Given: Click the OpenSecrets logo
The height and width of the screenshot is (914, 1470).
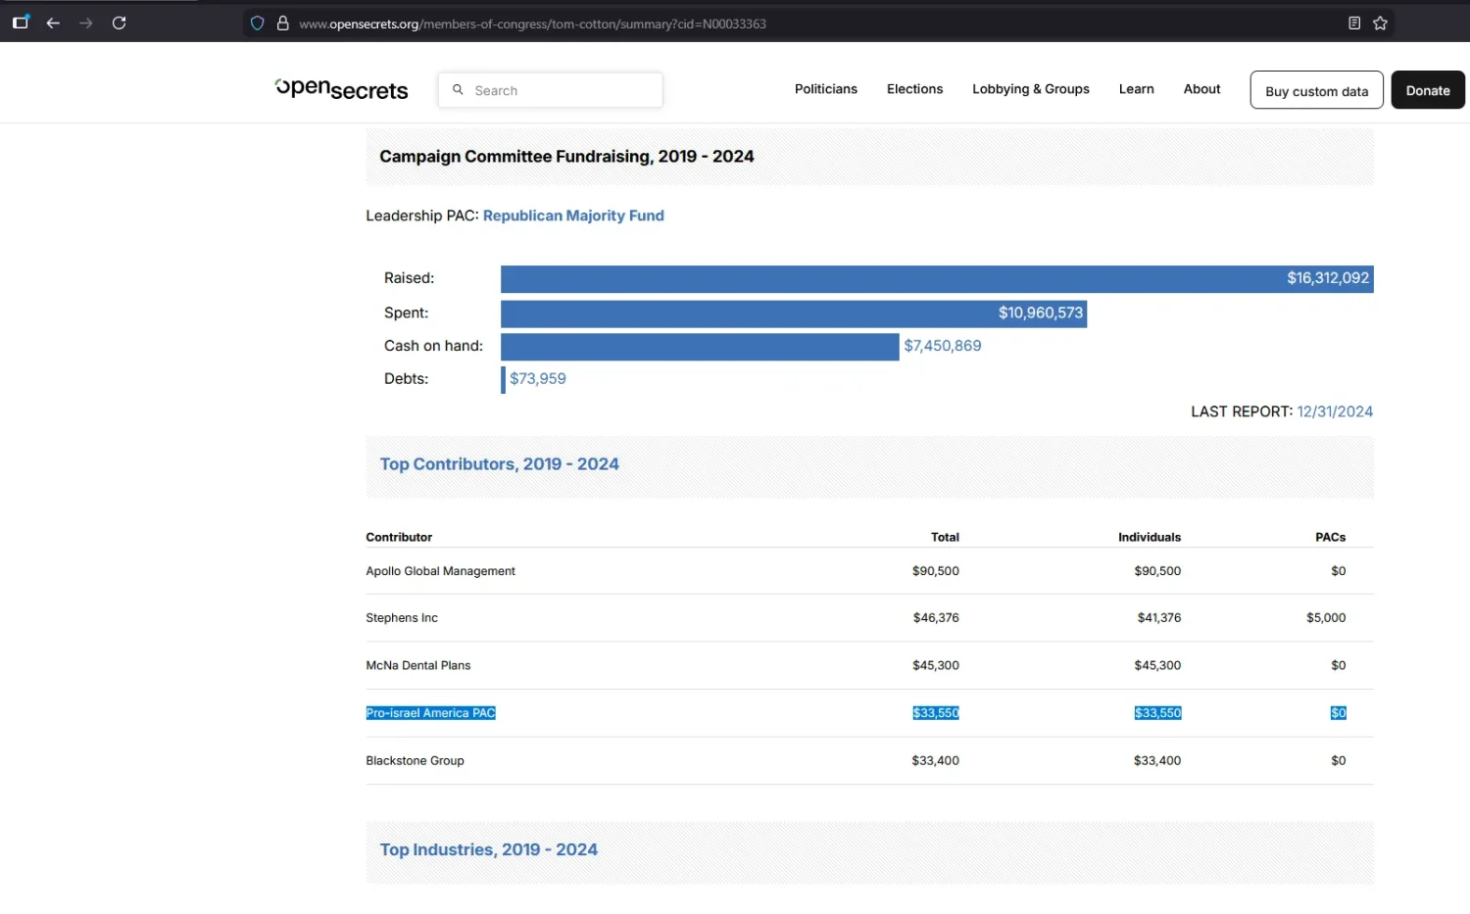Looking at the screenshot, I should [x=341, y=89].
